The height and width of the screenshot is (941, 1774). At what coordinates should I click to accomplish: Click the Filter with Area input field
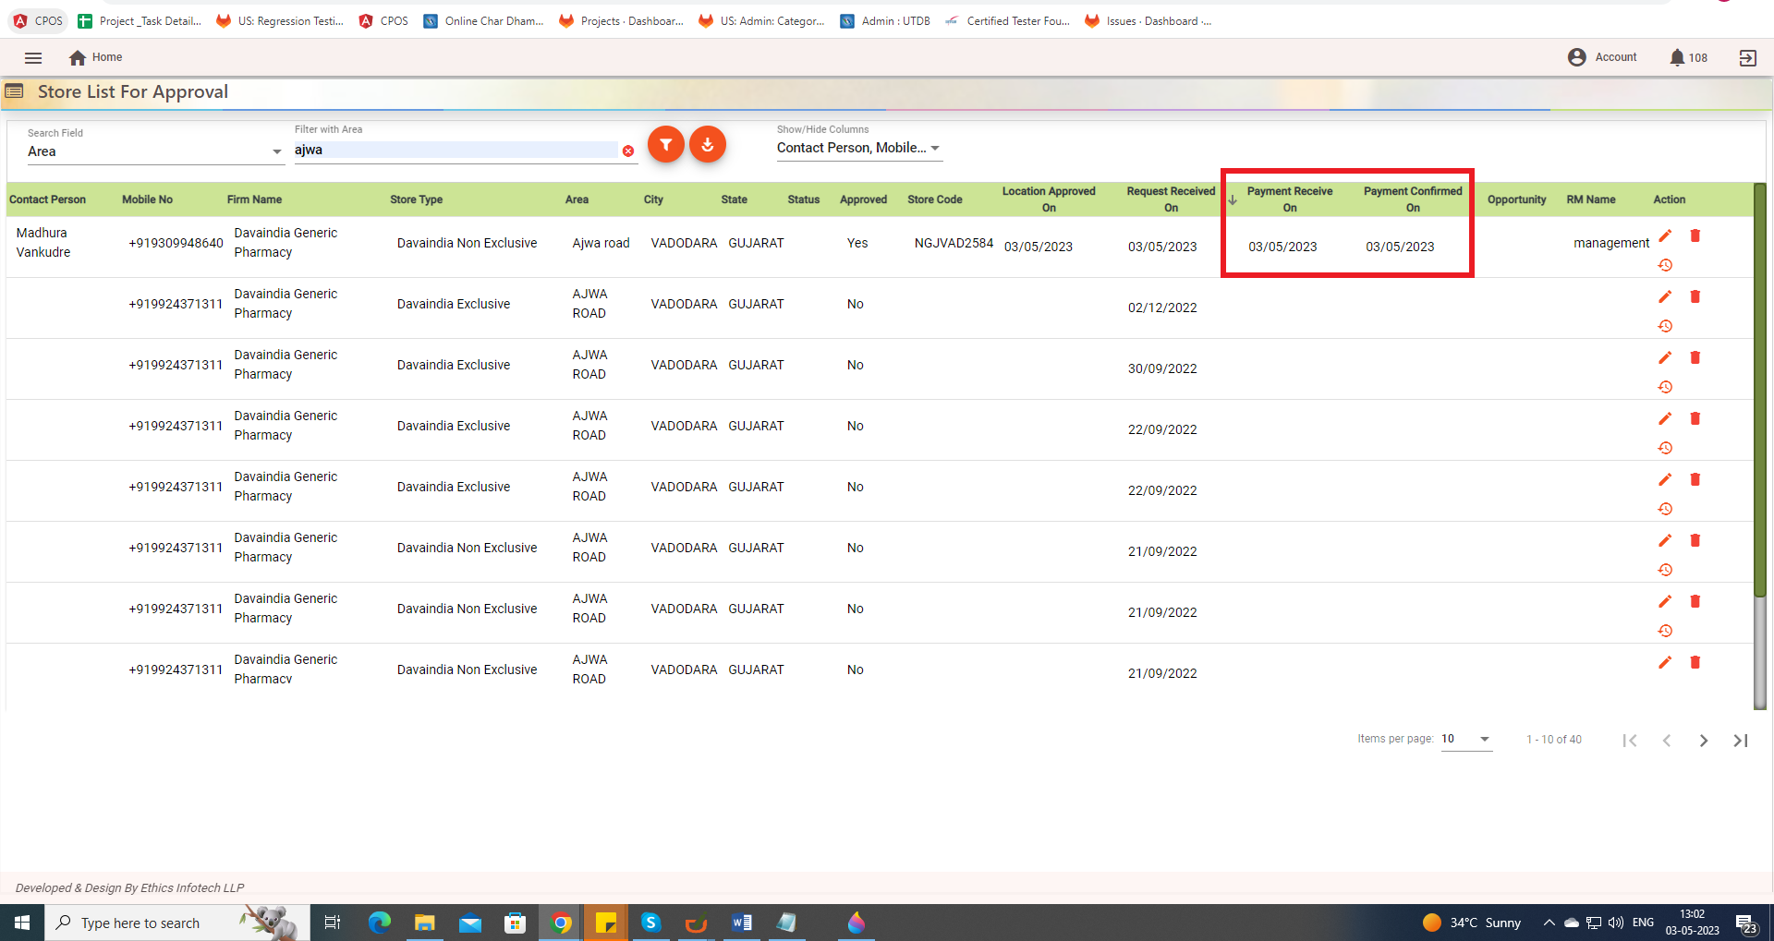[x=456, y=150]
